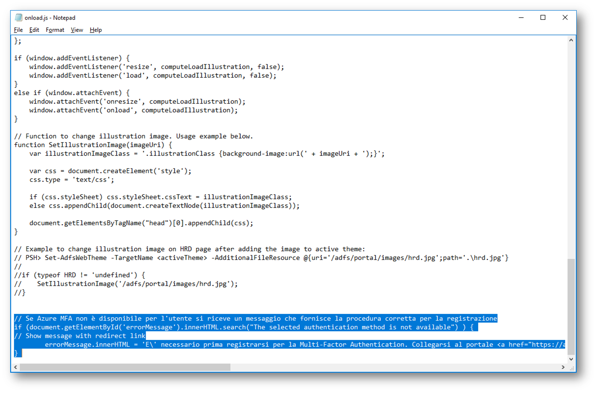Click the vertical scrollbar down arrow
This screenshot has height=393, width=597.
pyautogui.click(x=571, y=359)
